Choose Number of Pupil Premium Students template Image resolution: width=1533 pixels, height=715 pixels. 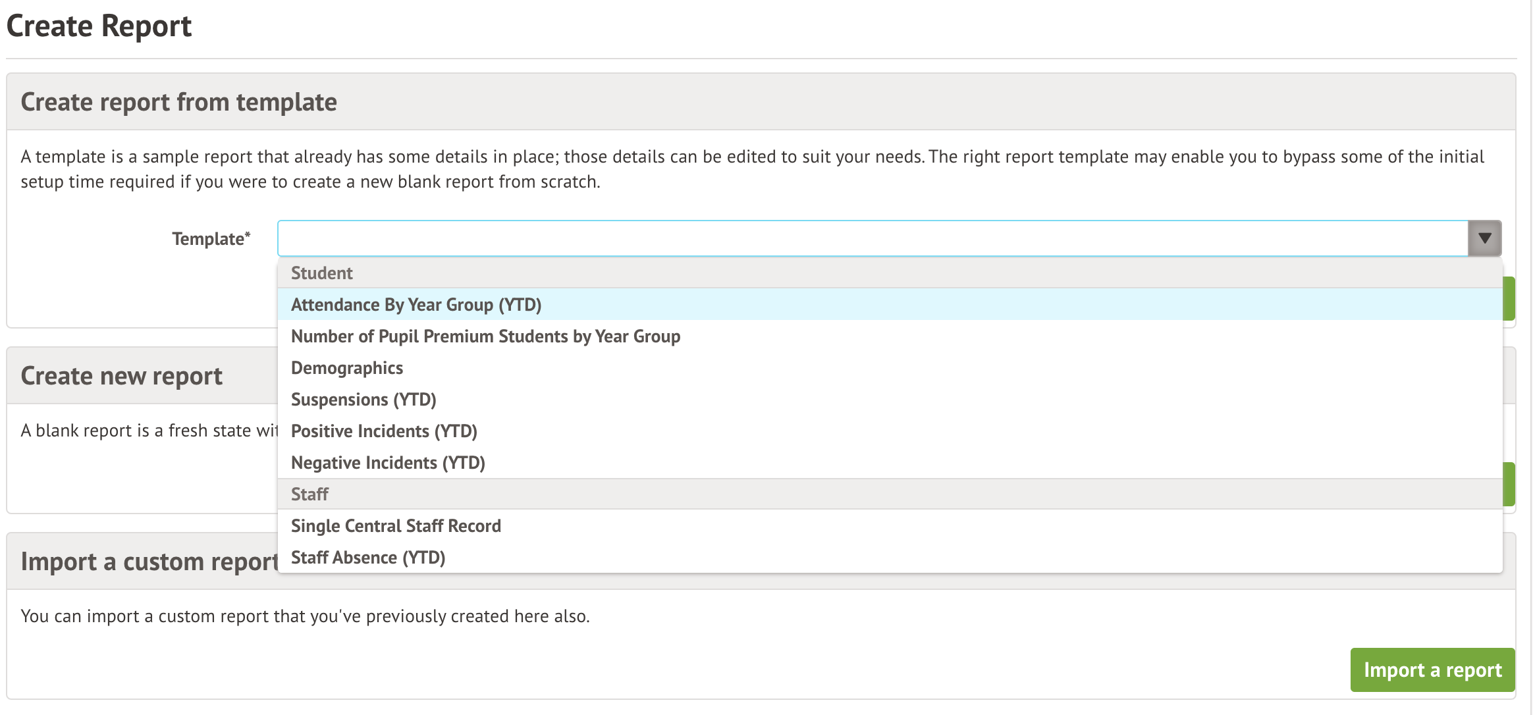tap(485, 336)
